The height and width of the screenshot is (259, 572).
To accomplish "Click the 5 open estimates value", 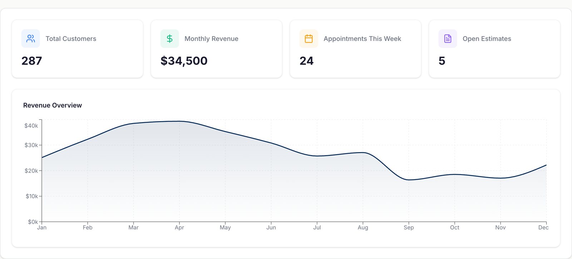I will pyautogui.click(x=442, y=61).
